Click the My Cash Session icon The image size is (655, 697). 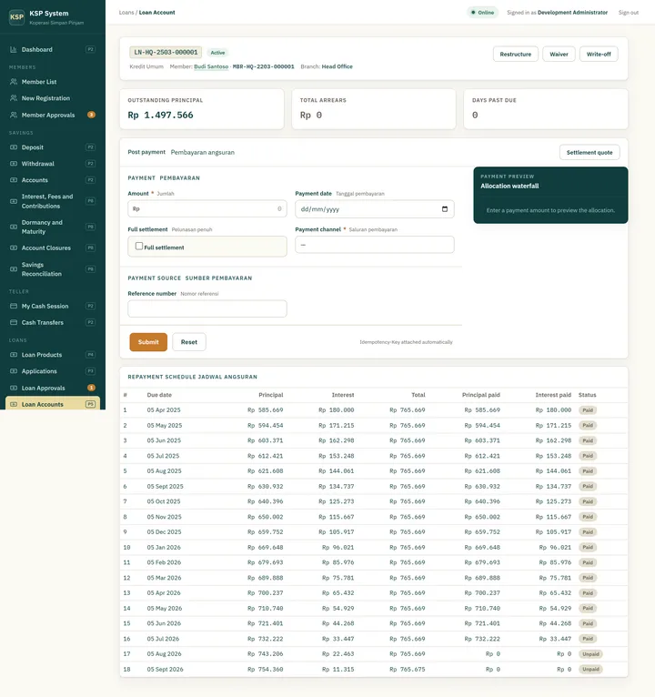14,307
